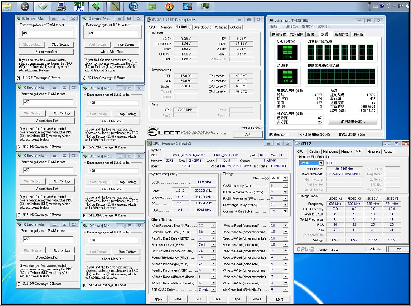Viewport: 411px width, 306px height.
Task: Stop Testing in the 513.6% coverage MemTest window
Action: 61,250
